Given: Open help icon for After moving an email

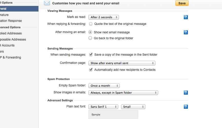Looking at the screenshot, I should pyautogui.click(x=186, y=32).
